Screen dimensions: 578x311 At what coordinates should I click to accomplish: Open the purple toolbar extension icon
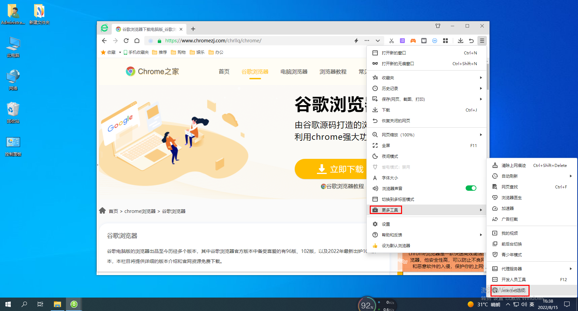(402, 41)
